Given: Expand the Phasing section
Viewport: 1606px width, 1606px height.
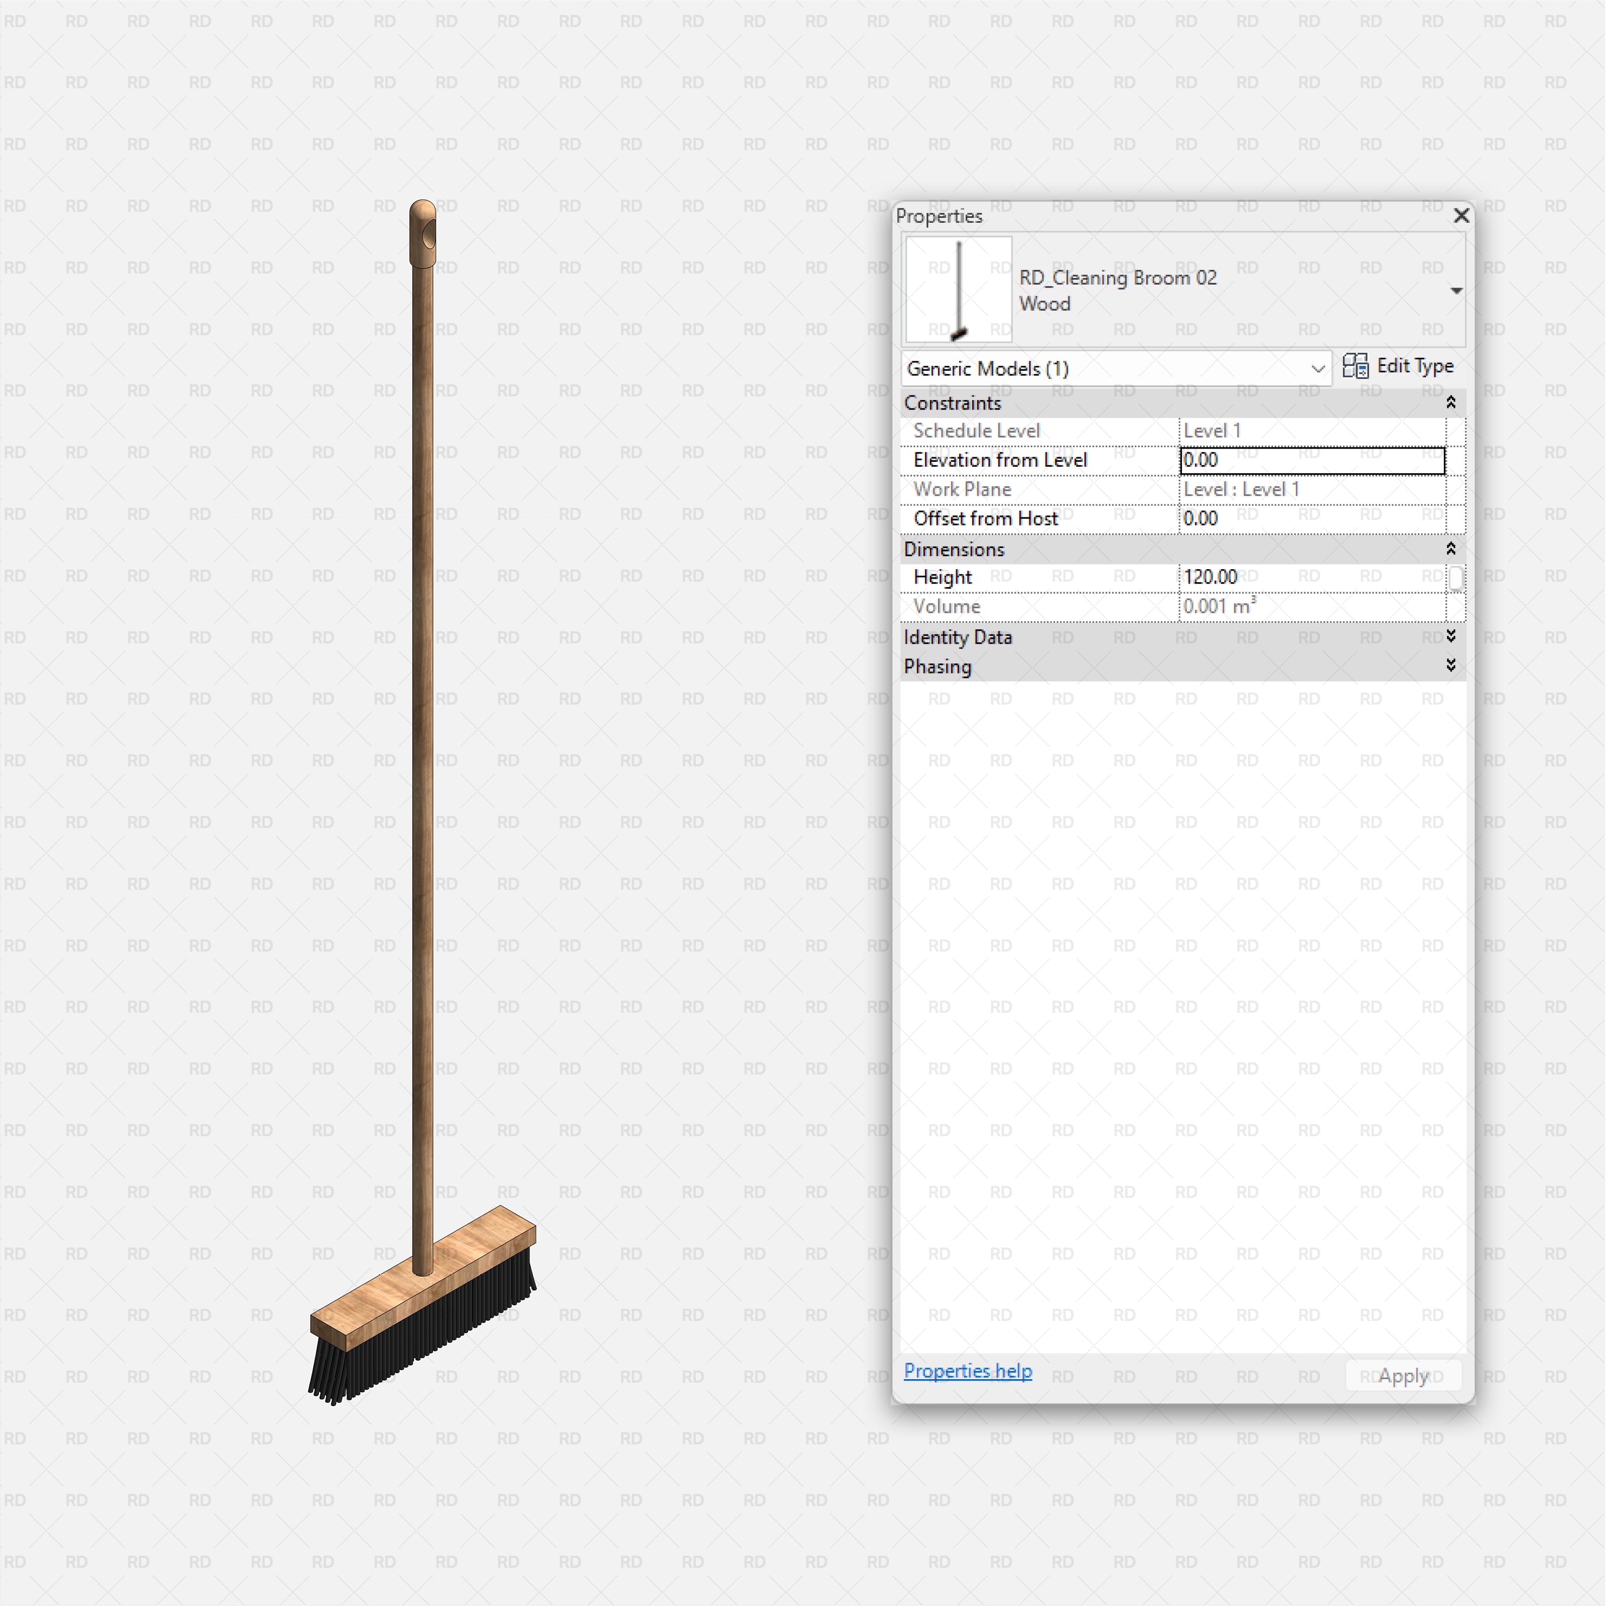Looking at the screenshot, I should point(1450,665).
